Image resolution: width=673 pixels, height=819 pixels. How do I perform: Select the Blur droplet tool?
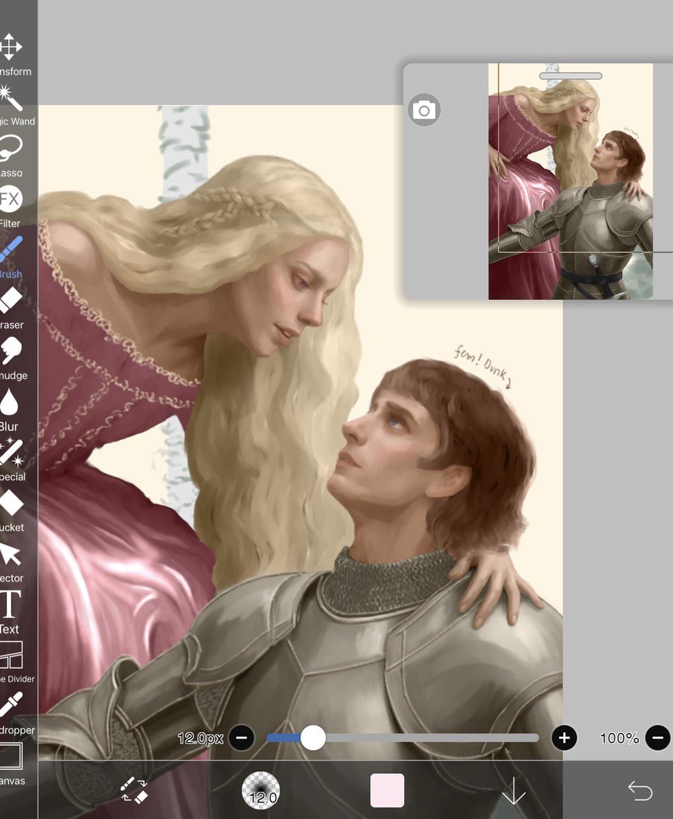(11, 409)
